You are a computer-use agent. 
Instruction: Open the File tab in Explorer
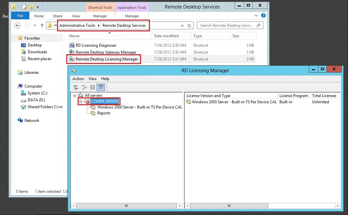[20, 16]
